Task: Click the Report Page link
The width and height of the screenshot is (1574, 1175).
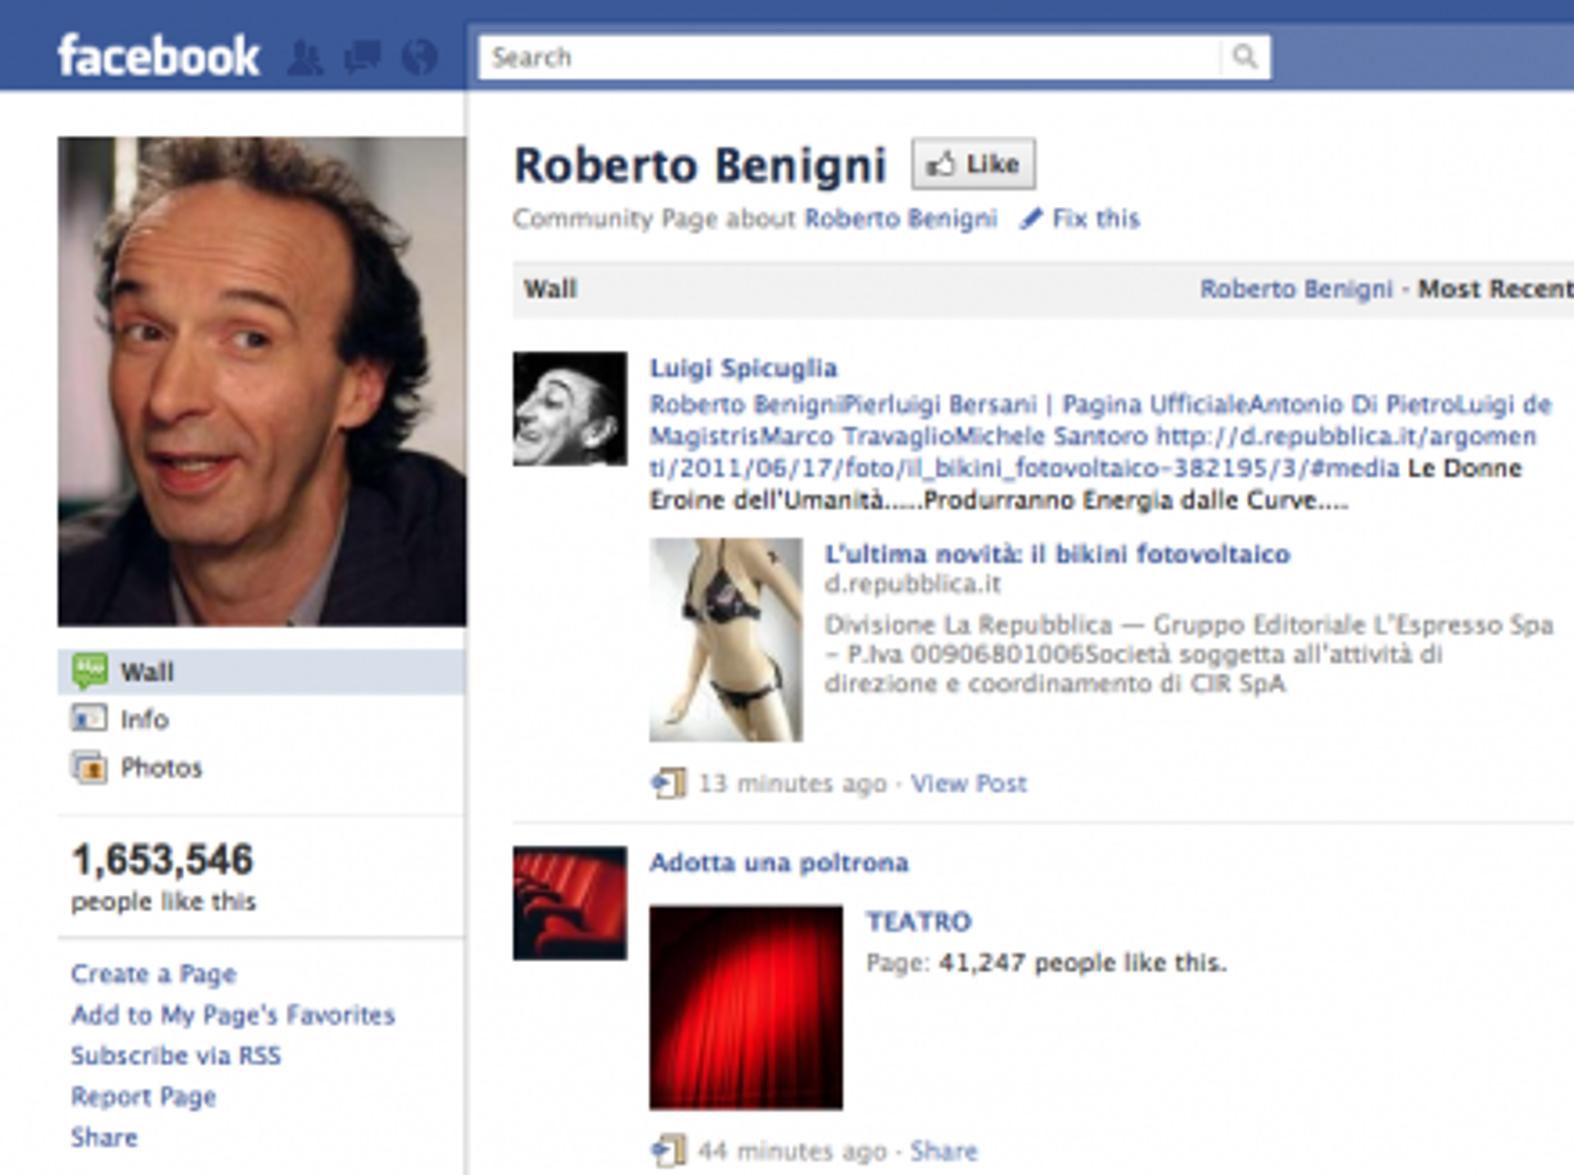Action: pyautogui.click(x=143, y=1096)
